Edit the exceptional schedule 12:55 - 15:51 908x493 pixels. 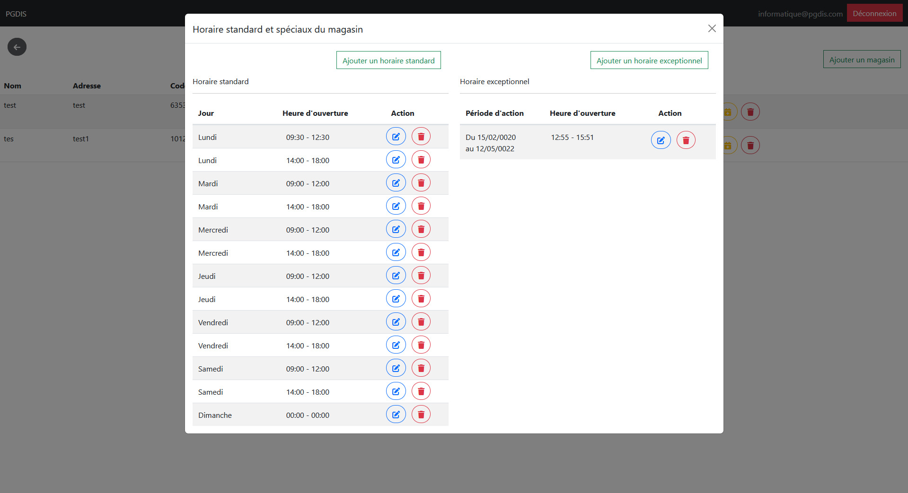coord(661,140)
